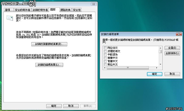184x111 pixels.
Task: Check the 斯拉夫文 encoding checkbox
Action: 105,64
